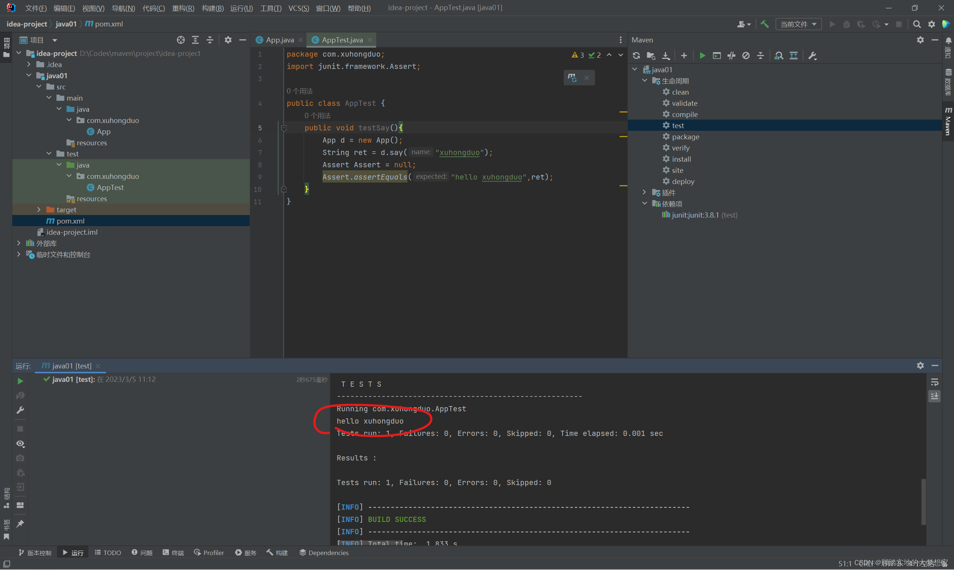This screenshot has width=954, height=570.
Task: Download sources and documentation in Maven
Action: pos(666,56)
